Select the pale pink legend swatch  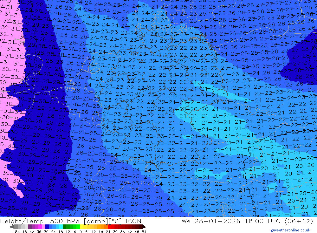tap(43, 227)
